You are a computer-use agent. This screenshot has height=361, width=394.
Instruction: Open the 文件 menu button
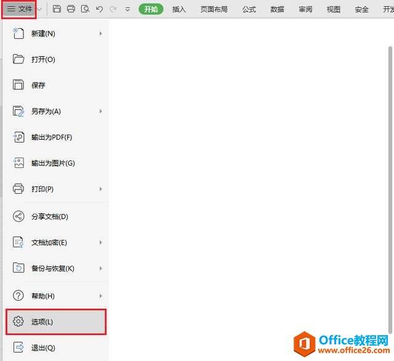click(x=19, y=9)
